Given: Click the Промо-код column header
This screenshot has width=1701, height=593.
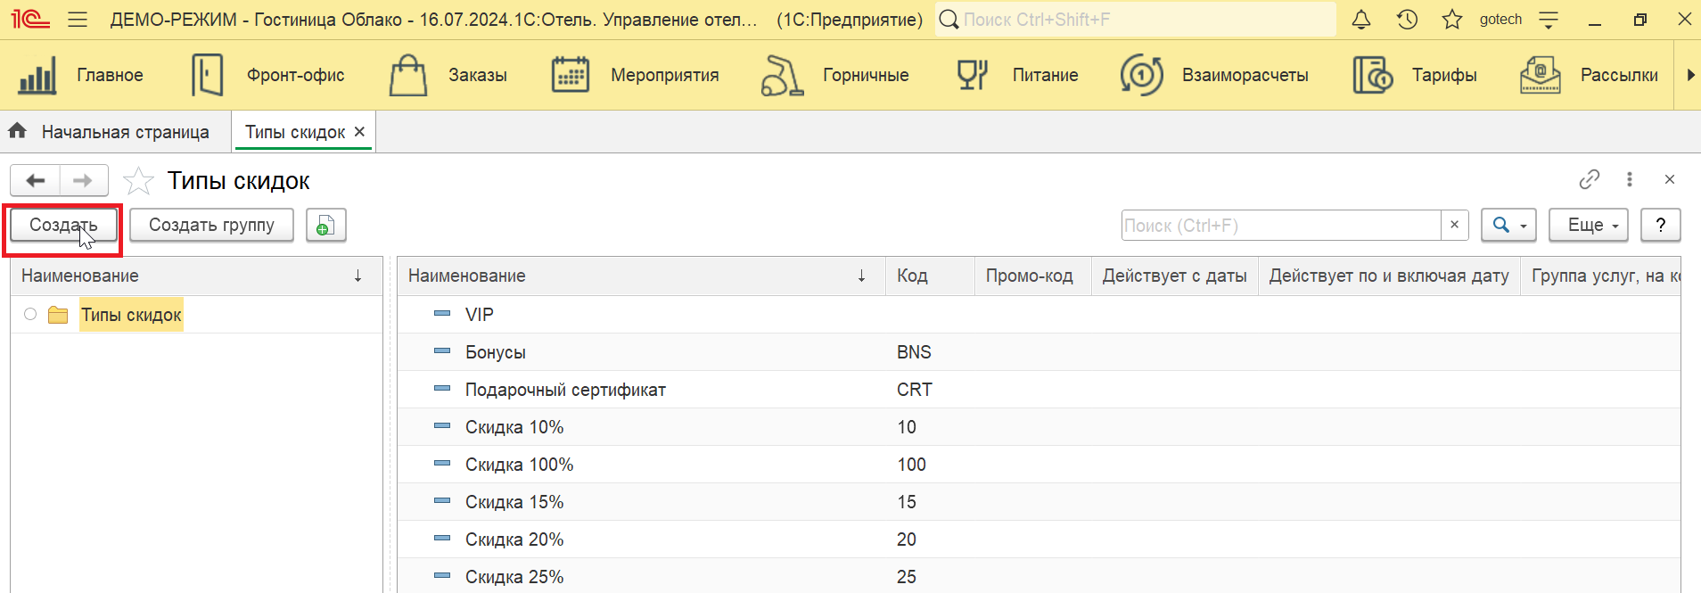Looking at the screenshot, I should tap(1032, 276).
